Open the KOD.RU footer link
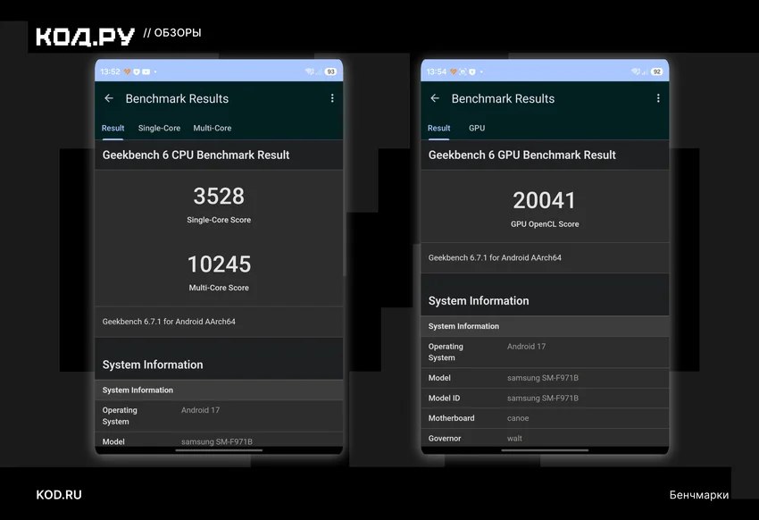Screen dimensions: 759x520 click(x=59, y=495)
